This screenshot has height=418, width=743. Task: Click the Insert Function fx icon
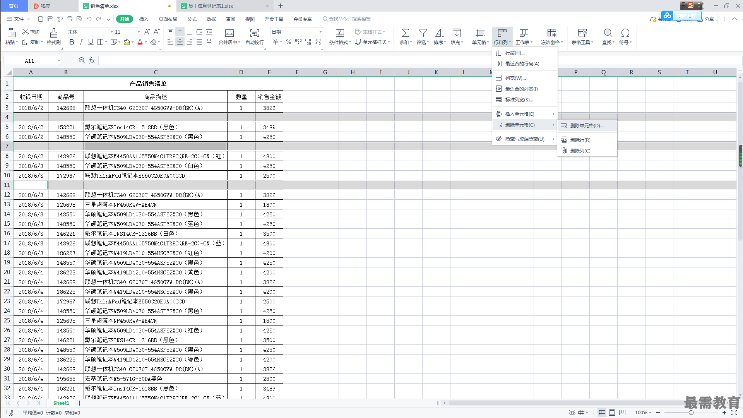[x=92, y=60]
